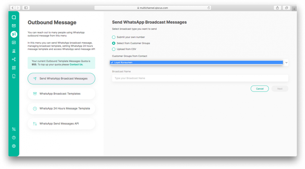Open help using the question mark icon
305x169 pixels.
(14, 137)
